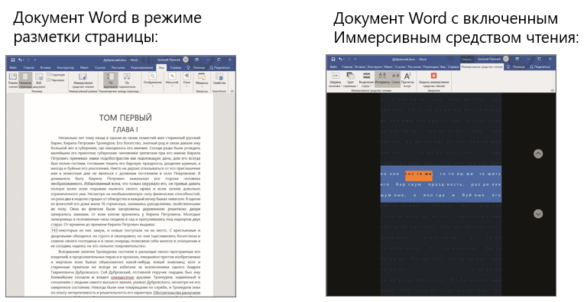The width and height of the screenshot is (584, 302).
Task: Click Прочесть вслух read aloud icon
Action: (407, 80)
